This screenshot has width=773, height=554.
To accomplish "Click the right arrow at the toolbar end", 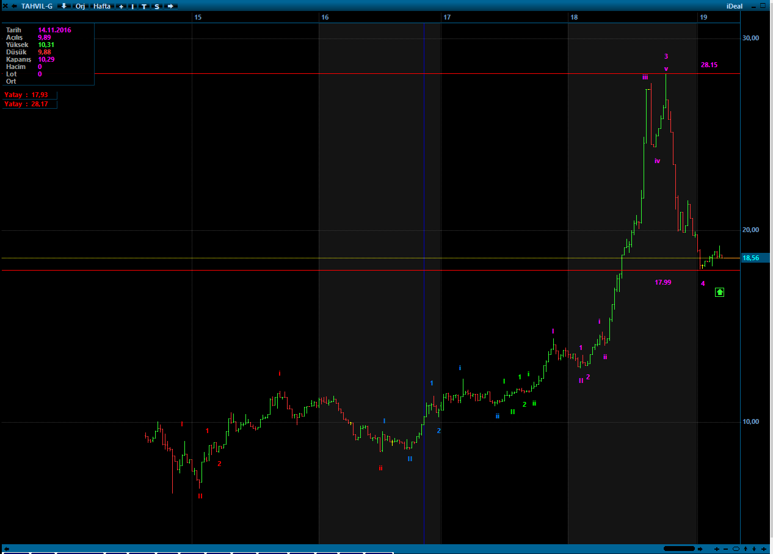I will (x=172, y=6).
